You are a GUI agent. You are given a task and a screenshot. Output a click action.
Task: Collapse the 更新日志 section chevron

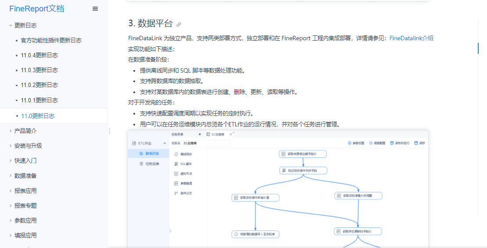click(11, 25)
